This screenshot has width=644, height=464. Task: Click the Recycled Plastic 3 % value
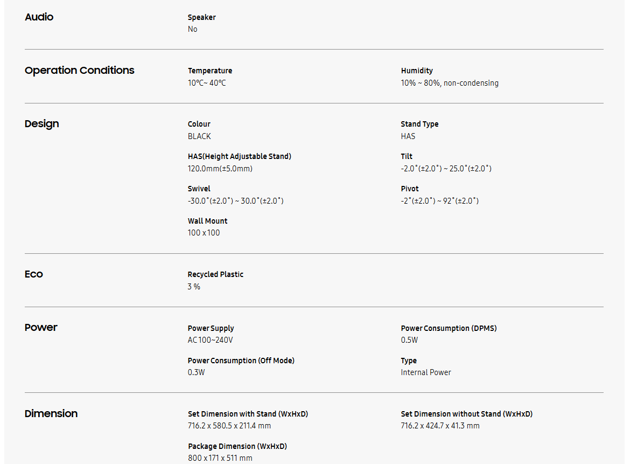(x=194, y=287)
